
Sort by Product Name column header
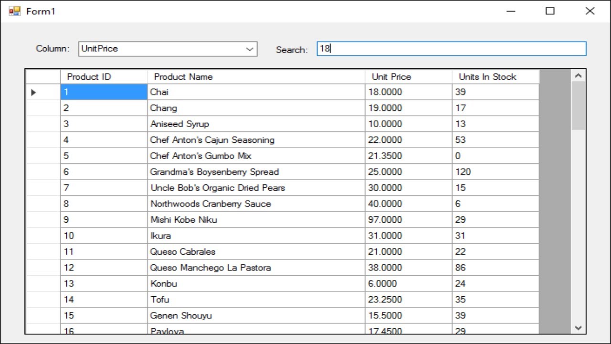click(256, 77)
